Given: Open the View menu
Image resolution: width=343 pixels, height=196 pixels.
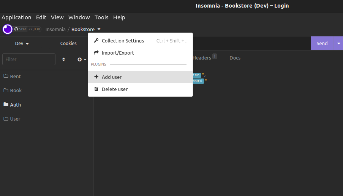Looking at the screenshot, I should coord(57,17).
